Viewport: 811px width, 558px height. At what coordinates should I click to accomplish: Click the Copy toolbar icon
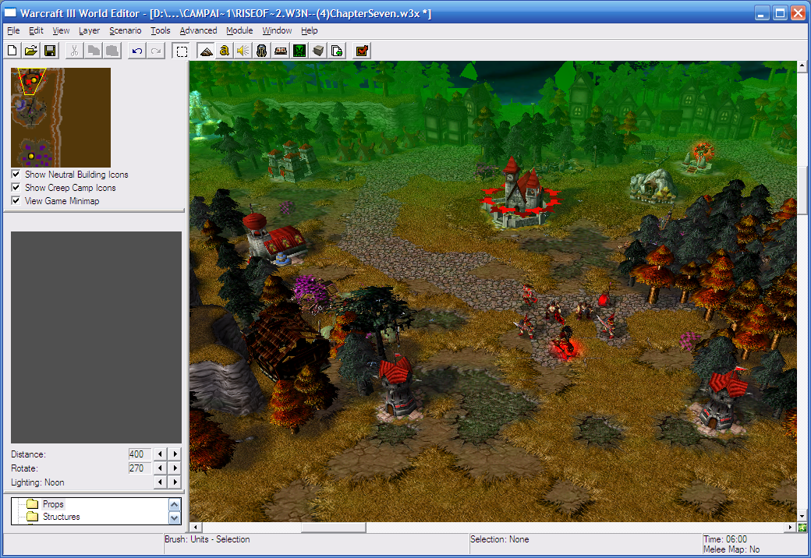point(94,51)
